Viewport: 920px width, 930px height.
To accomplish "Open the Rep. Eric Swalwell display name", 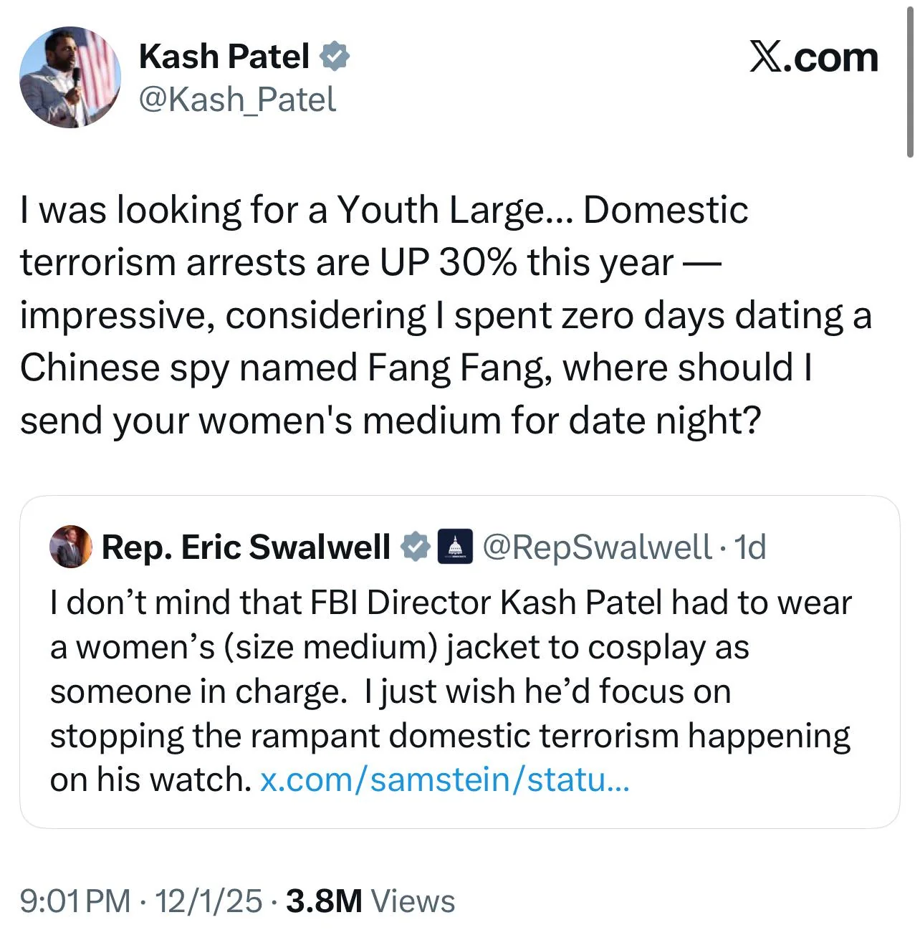I will pos(246,547).
